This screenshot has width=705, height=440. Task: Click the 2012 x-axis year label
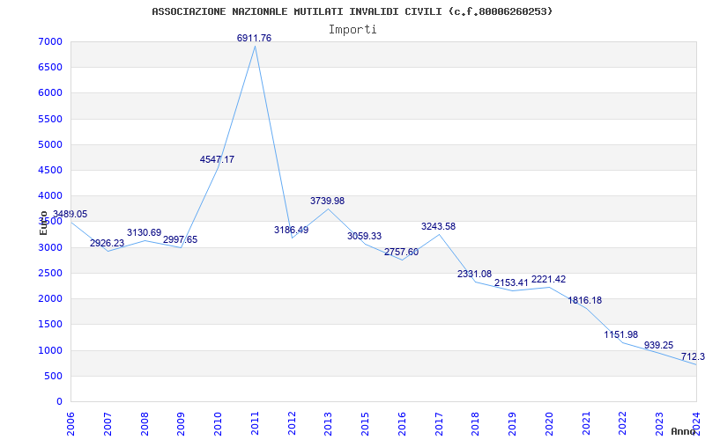point(292,423)
